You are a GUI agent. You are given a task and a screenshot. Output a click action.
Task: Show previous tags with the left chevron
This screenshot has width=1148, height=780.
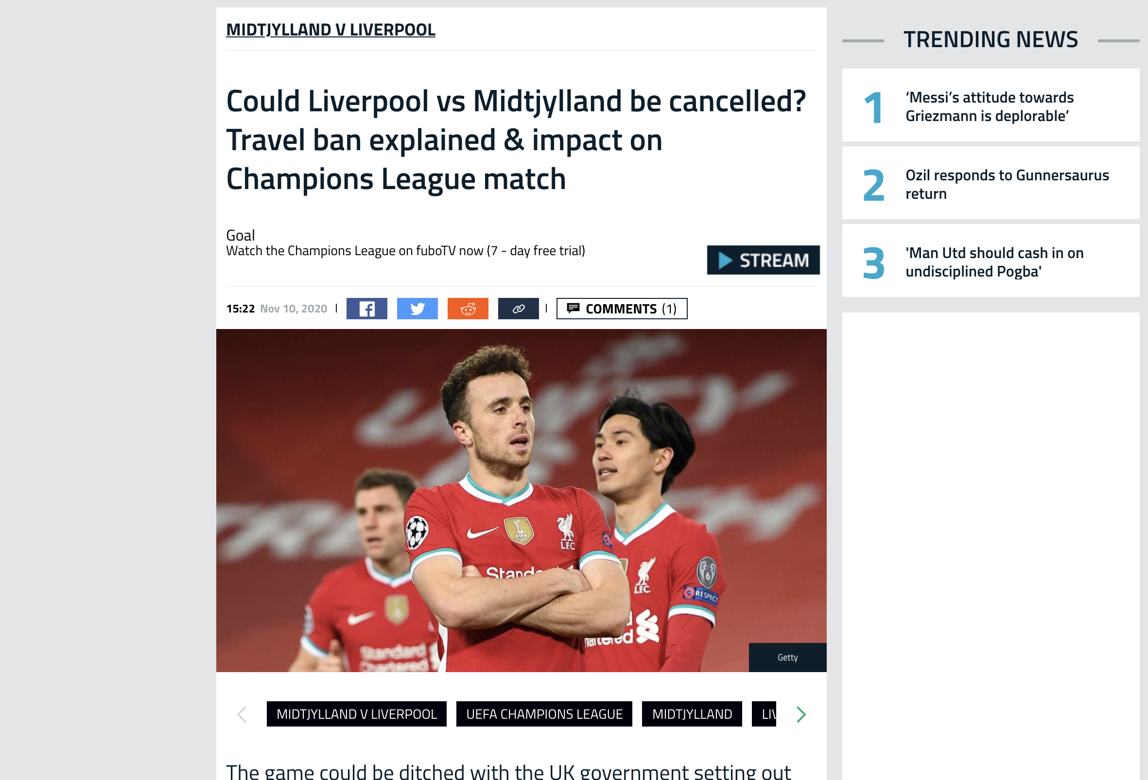[x=242, y=714]
